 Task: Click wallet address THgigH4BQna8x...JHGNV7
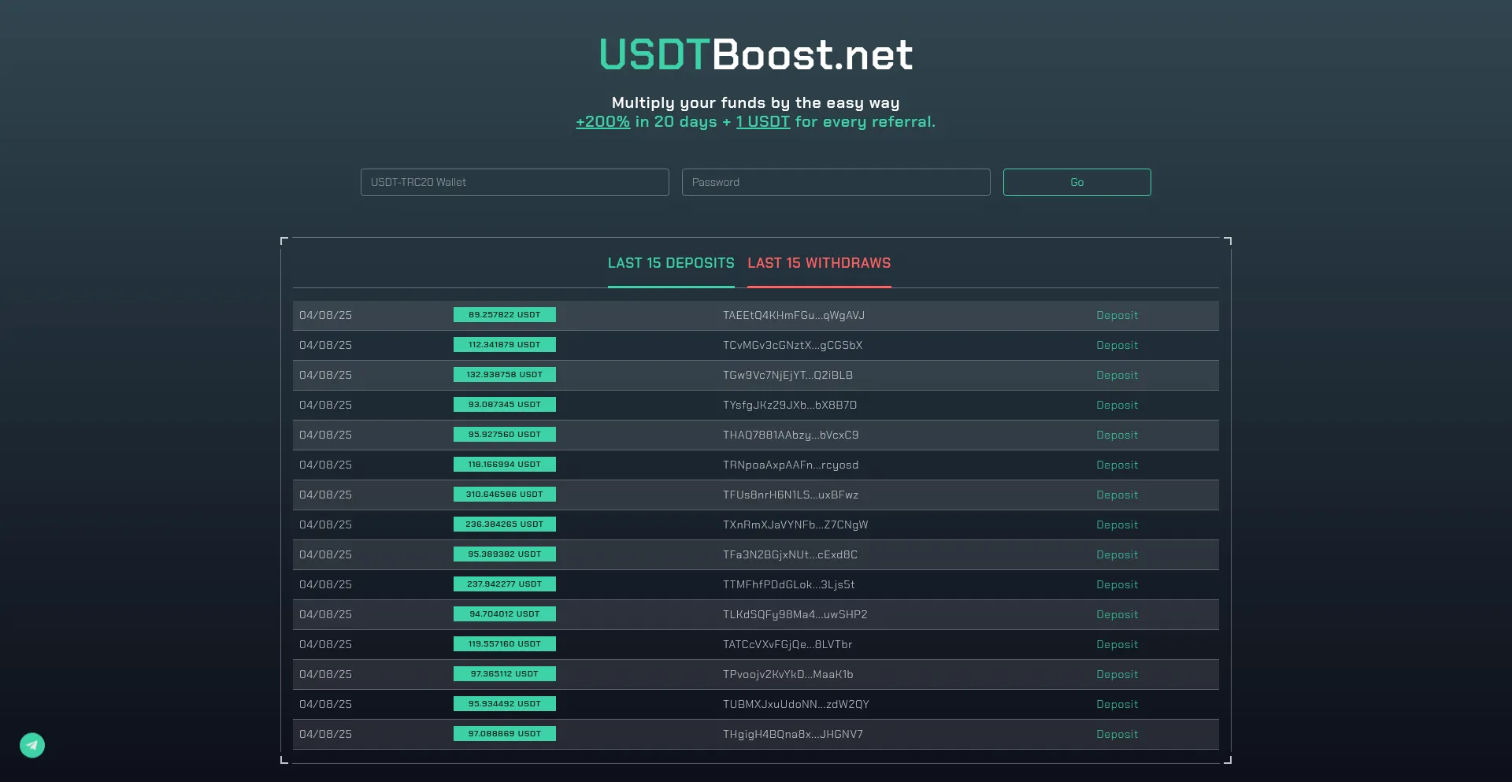tap(793, 734)
